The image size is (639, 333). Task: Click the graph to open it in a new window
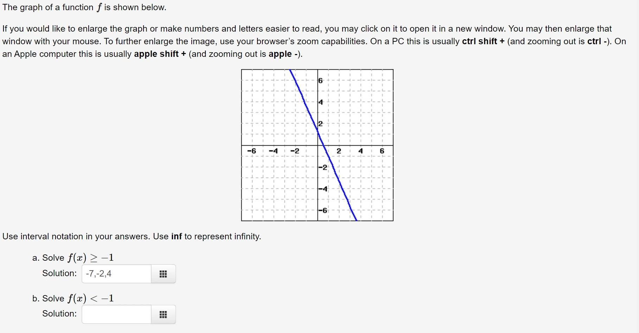pyautogui.click(x=317, y=145)
